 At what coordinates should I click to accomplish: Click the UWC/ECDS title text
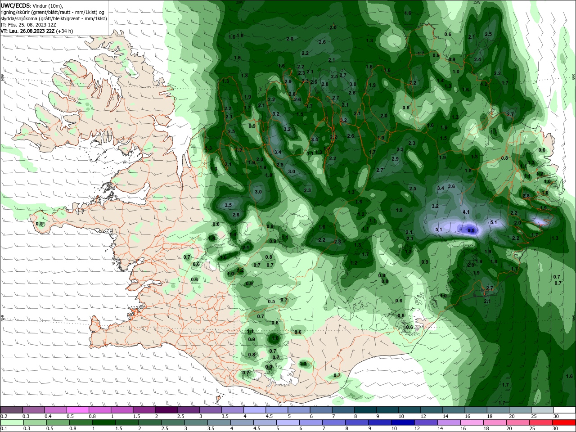pyautogui.click(x=15, y=5)
